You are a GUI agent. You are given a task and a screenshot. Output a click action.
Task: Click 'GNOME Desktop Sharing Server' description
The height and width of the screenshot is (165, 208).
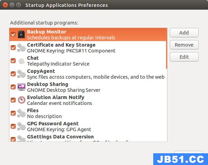(64, 90)
